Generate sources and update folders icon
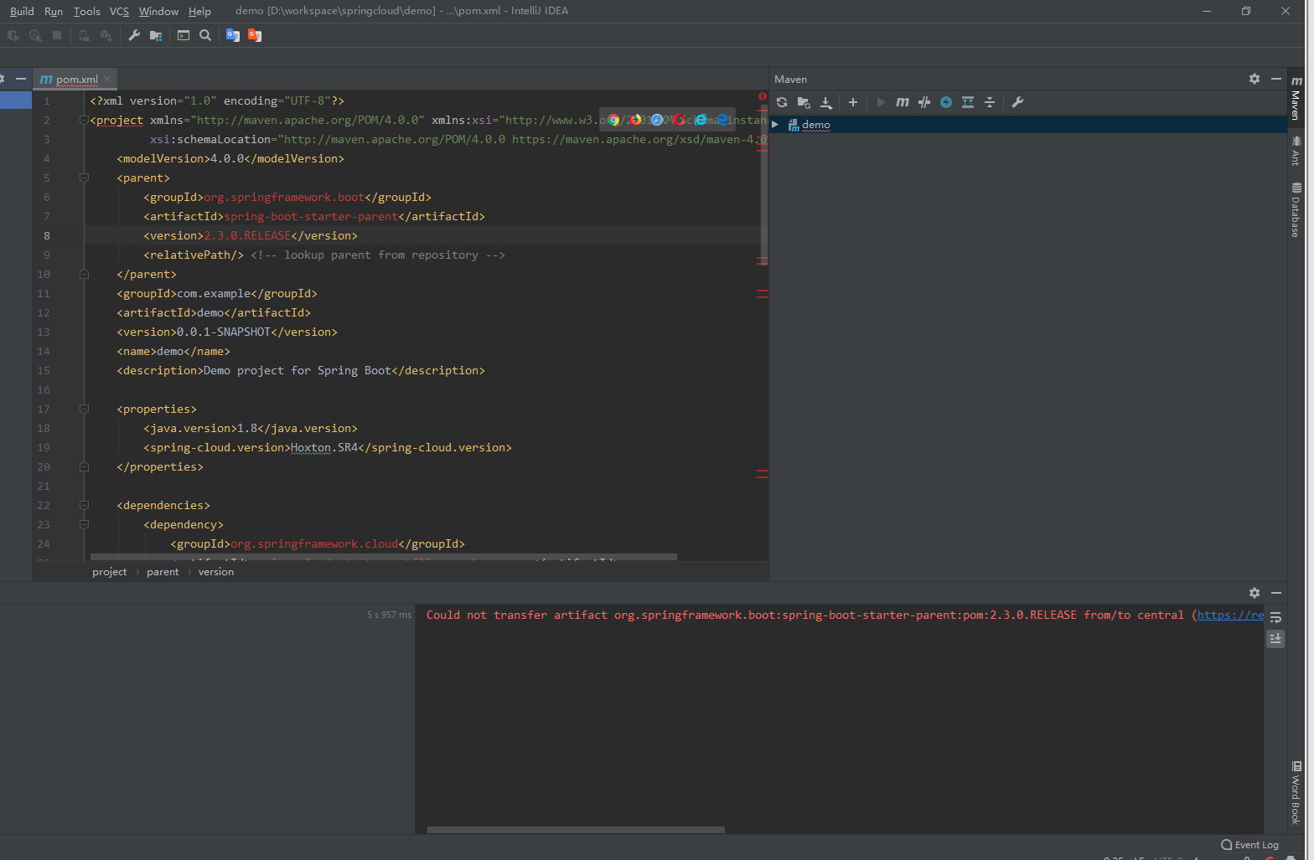Image resolution: width=1314 pixels, height=860 pixels. [804, 102]
